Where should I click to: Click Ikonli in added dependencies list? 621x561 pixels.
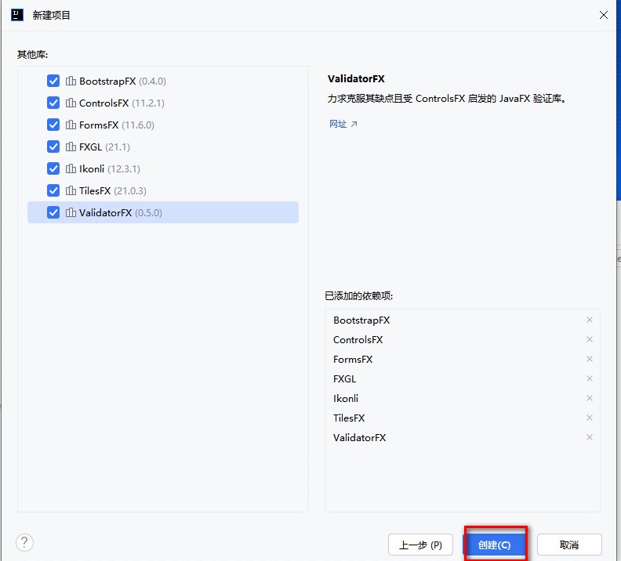346,398
